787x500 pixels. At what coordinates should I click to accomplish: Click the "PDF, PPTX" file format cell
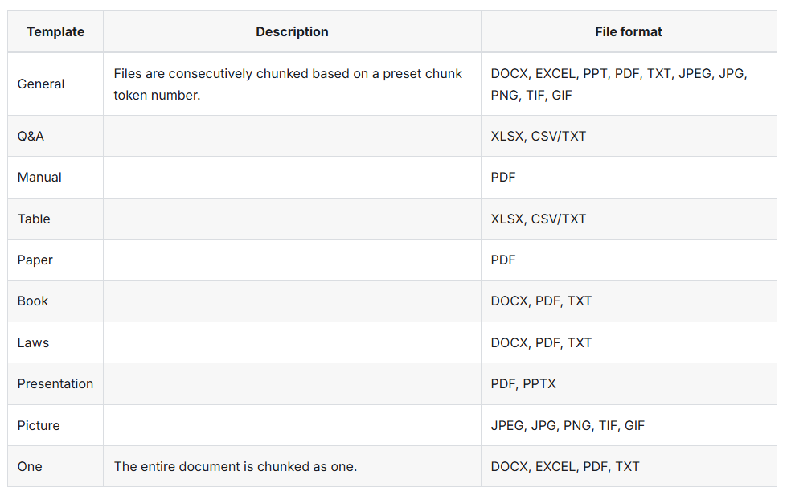click(523, 384)
